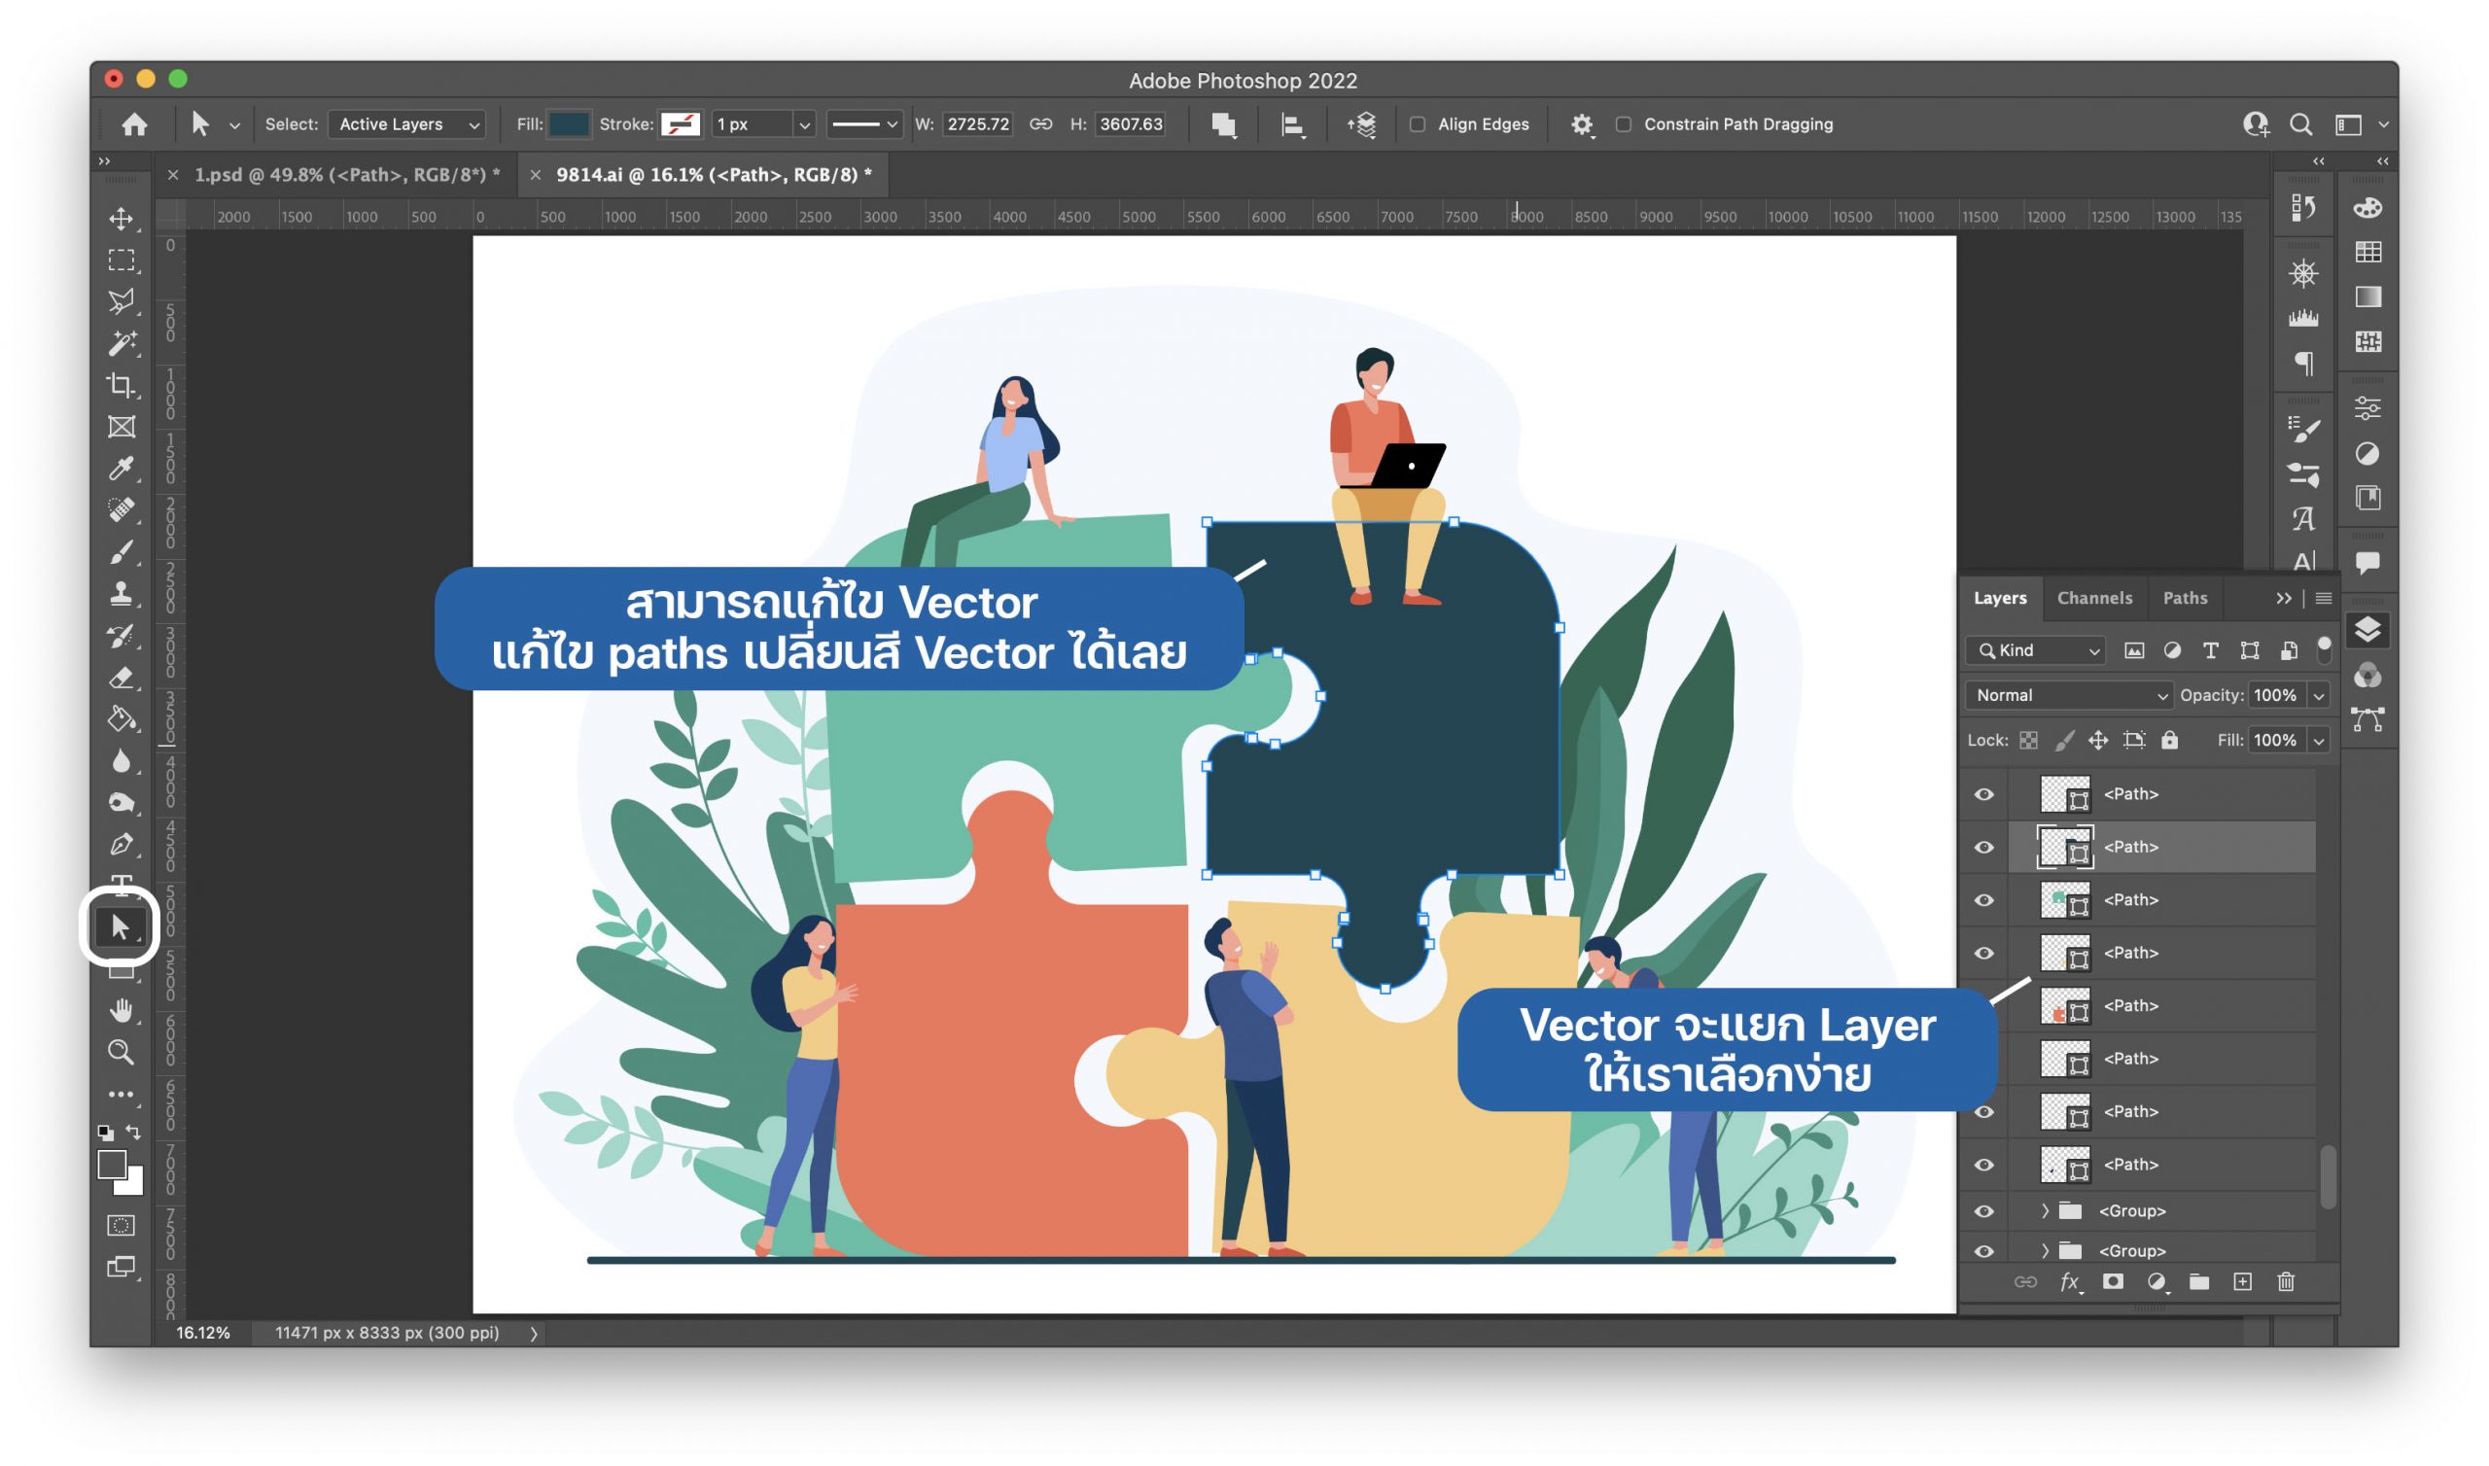Select the Zoom tool
The width and height of the screenshot is (2489, 1466).
click(122, 1052)
